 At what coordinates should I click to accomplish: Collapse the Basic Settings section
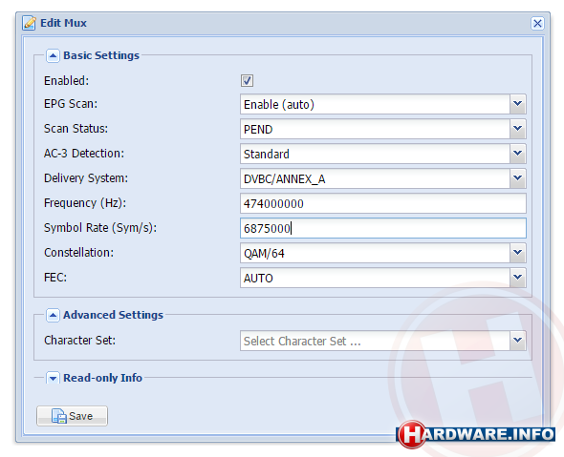[53, 55]
